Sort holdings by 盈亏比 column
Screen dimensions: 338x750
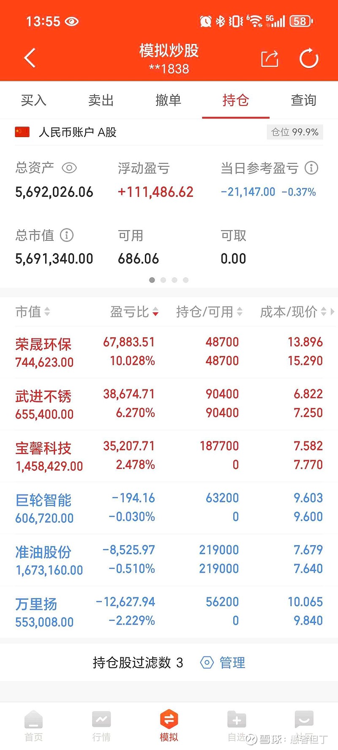(134, 312)
